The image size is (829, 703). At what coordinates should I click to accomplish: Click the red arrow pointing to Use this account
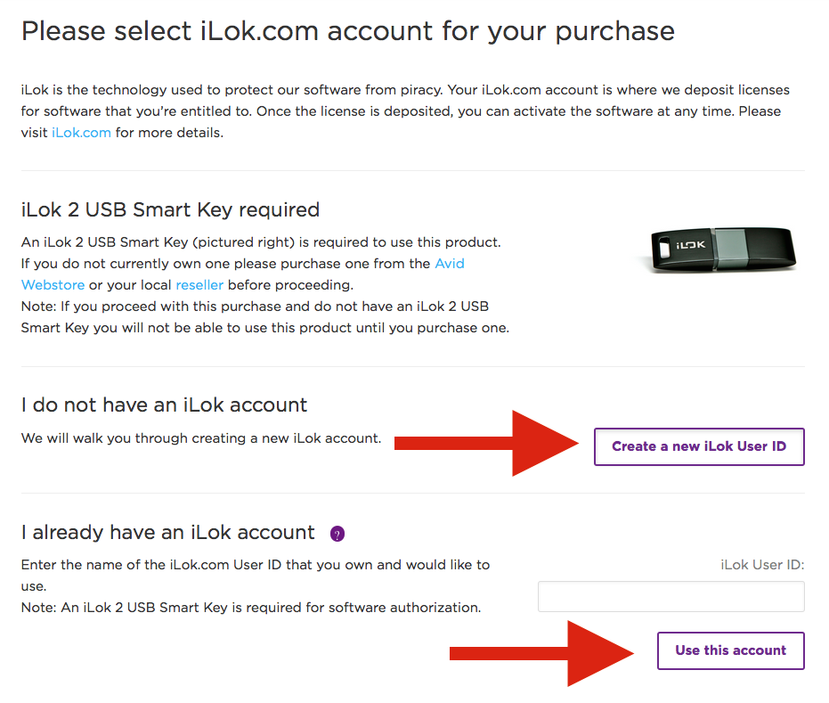coord(543,653)
